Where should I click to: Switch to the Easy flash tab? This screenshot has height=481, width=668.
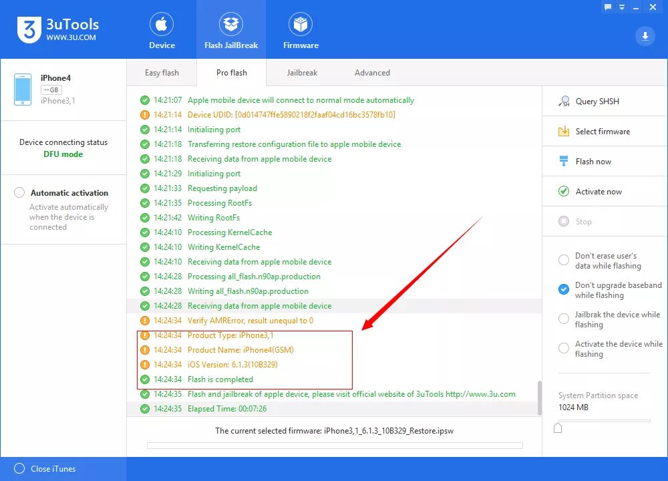[x=162, y=73]
